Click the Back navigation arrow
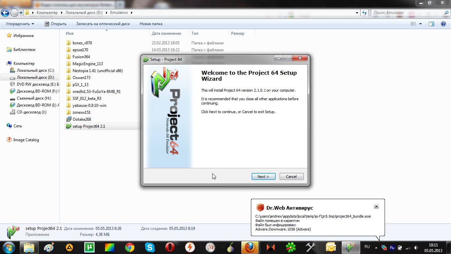451x254 pixels. 5,13
